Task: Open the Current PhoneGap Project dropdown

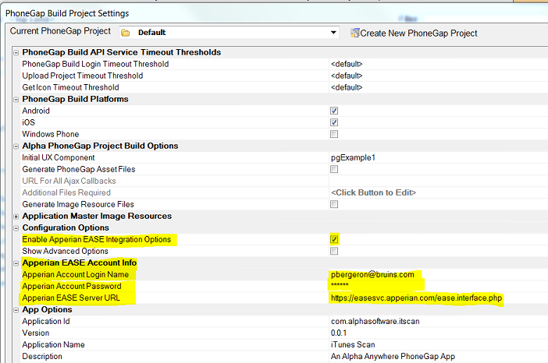Action: coord(333,33)
